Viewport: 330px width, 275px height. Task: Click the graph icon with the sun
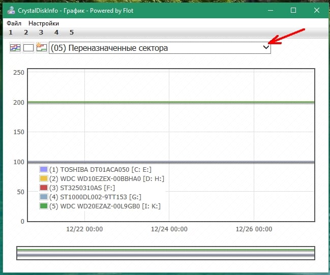(42, 47)
